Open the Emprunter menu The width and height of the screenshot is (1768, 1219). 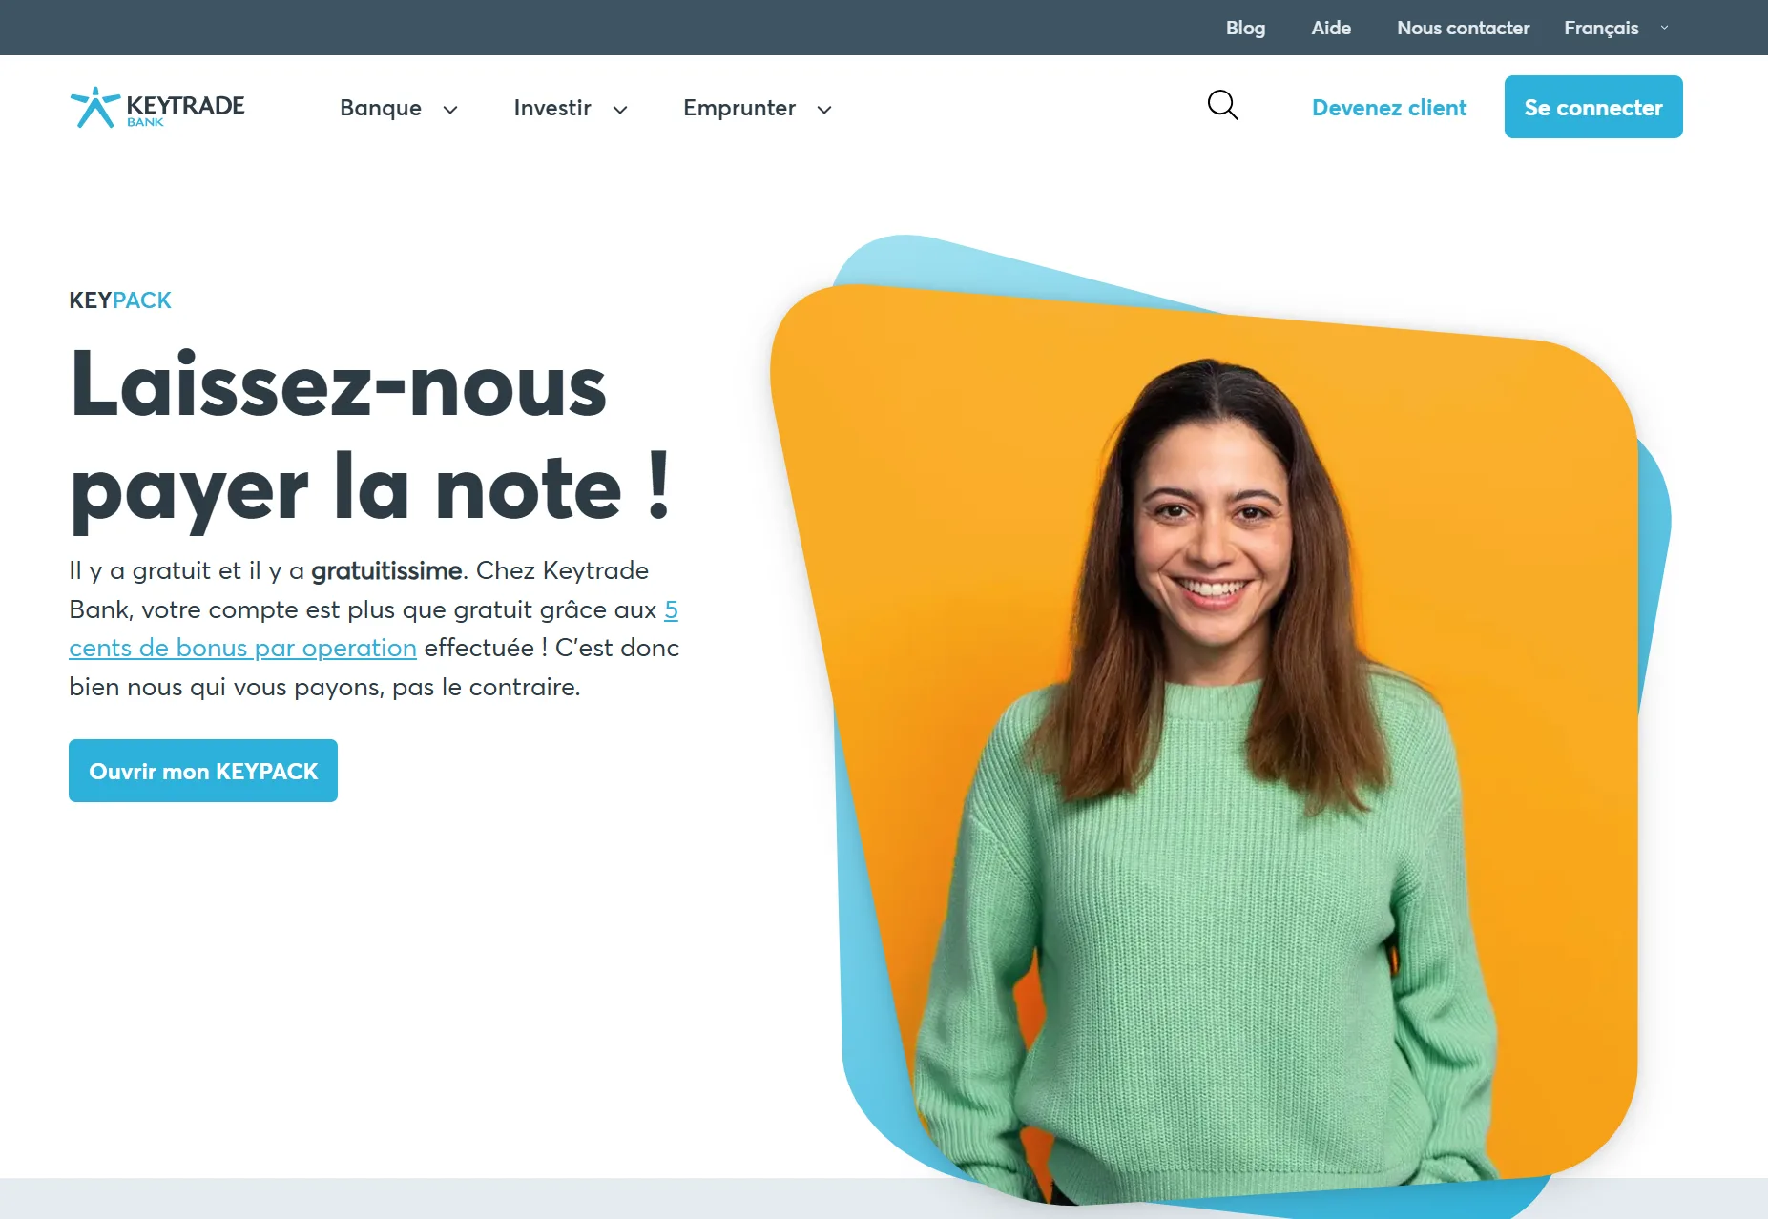(739, 108)
